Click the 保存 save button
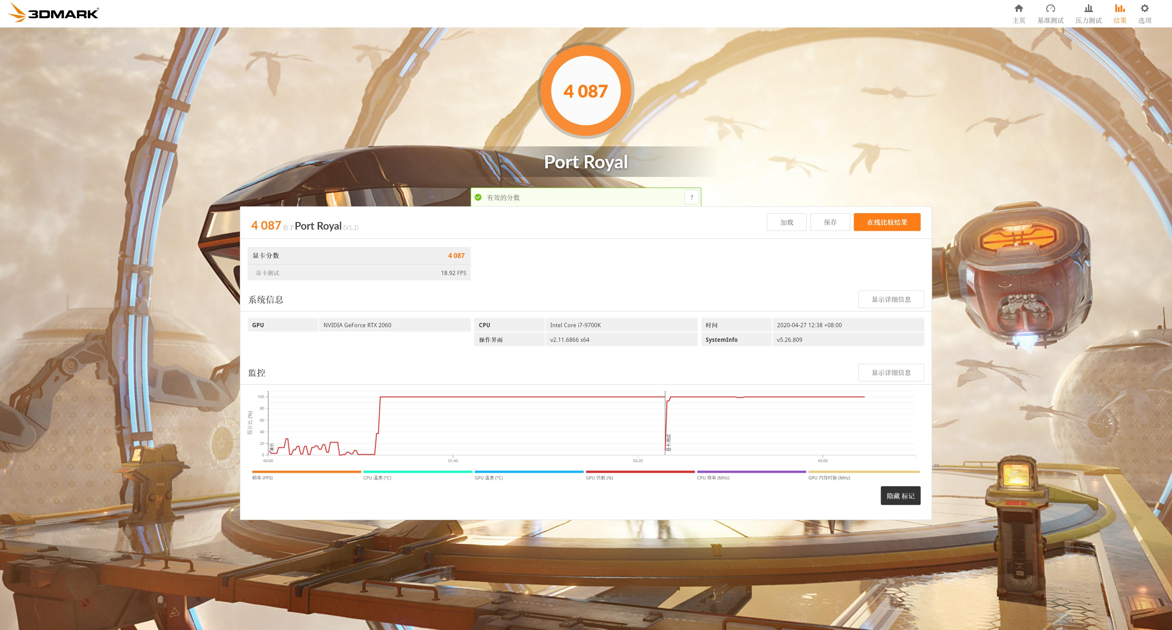Screen dimensions: 1172x630 click(830, 222)
